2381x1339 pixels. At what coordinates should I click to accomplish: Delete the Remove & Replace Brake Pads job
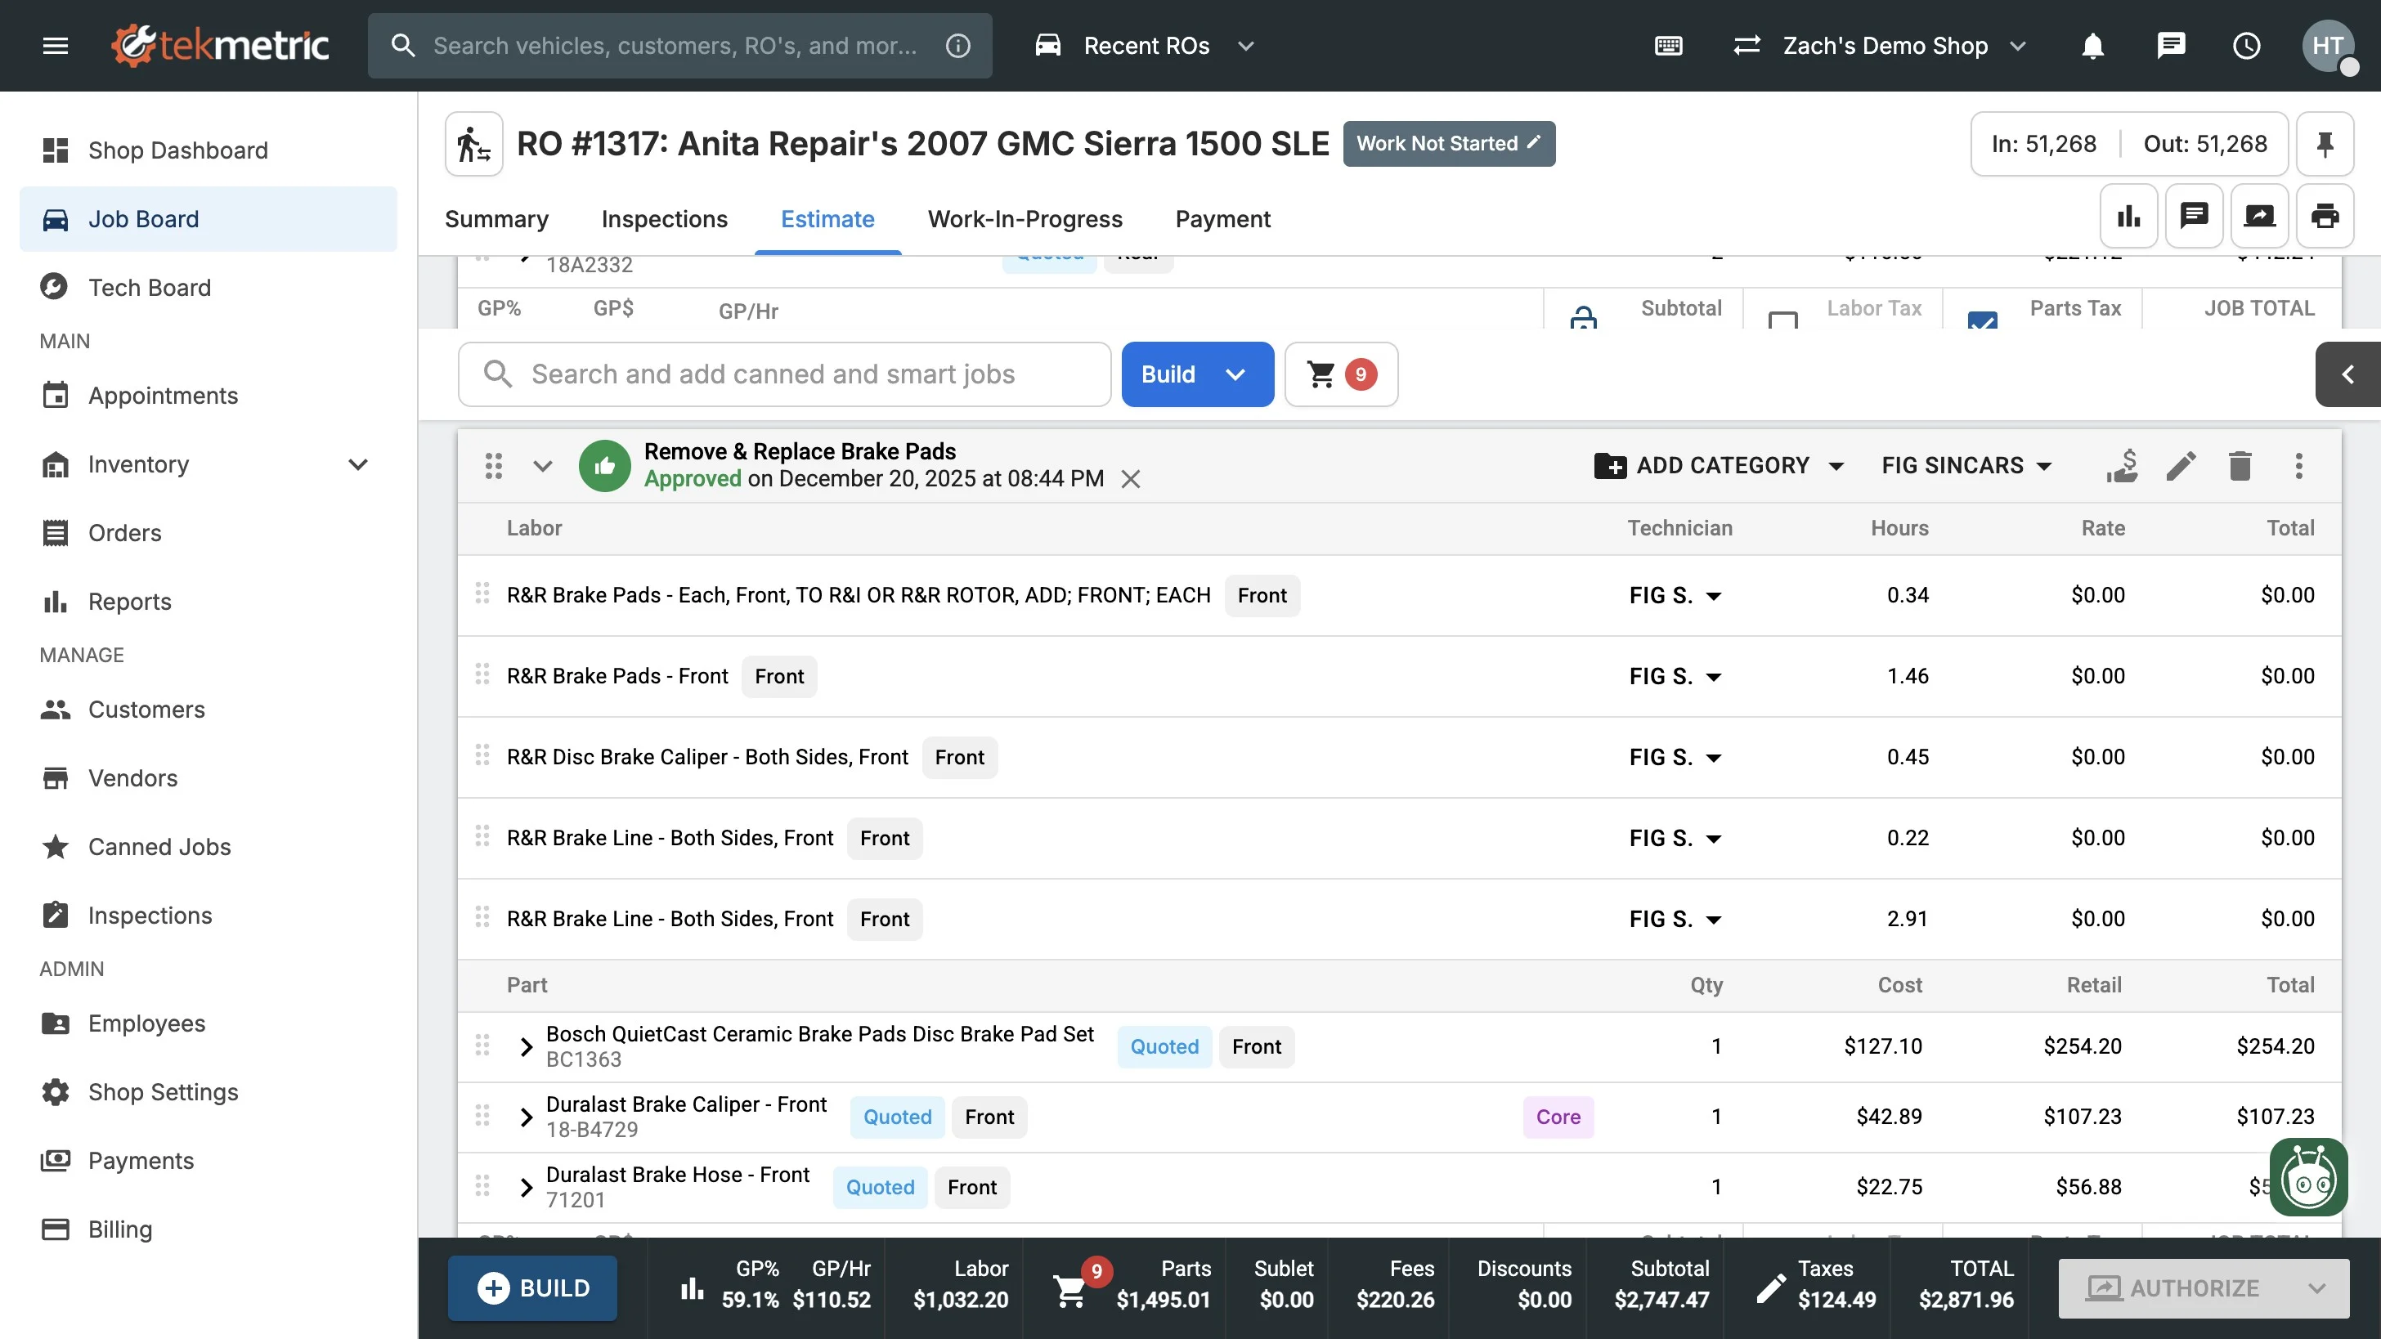2239,465
